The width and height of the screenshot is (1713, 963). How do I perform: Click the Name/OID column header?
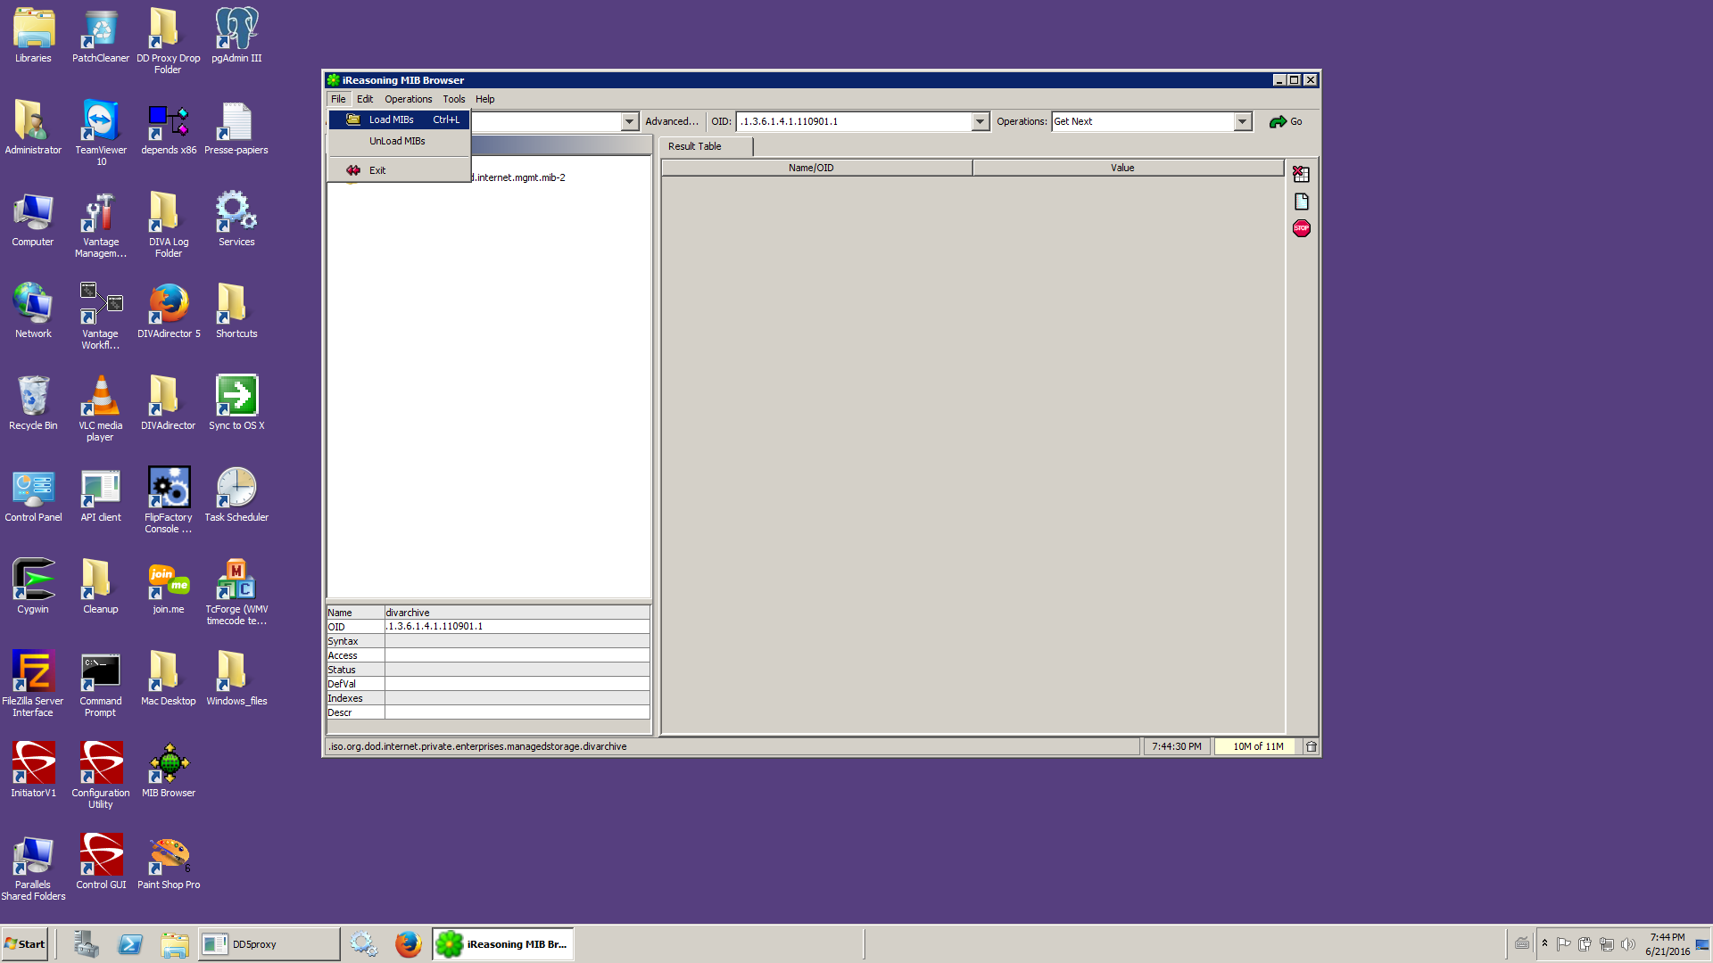pyautogui.click(x=816, y=168)
